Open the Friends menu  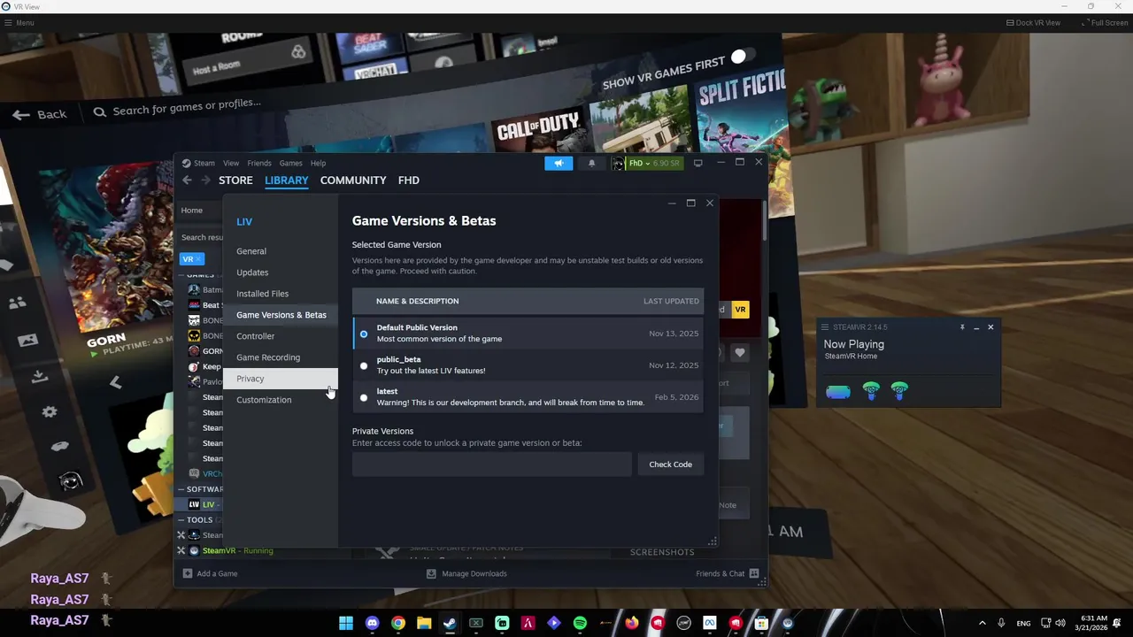pos(259,163)
